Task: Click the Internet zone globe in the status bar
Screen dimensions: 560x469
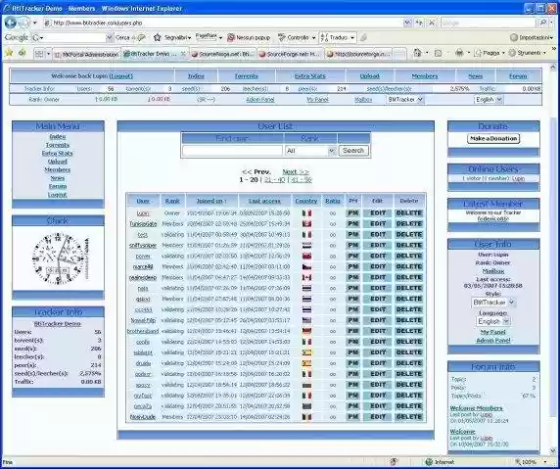Action: pos(429,462)
